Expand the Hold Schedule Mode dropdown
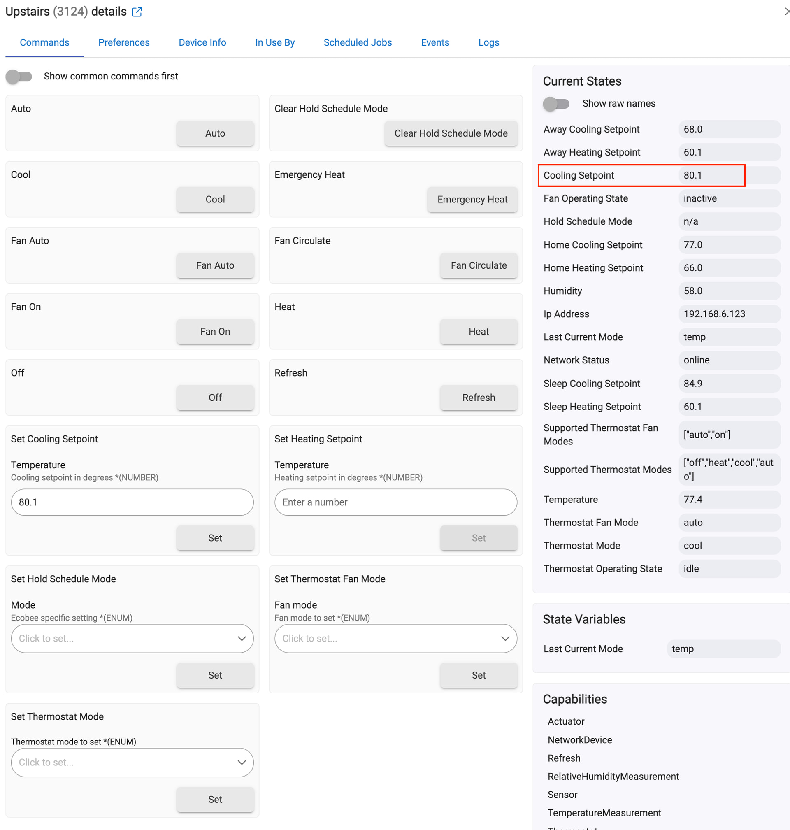This screenshot has width=790, height=830. [x=132, y=638]
